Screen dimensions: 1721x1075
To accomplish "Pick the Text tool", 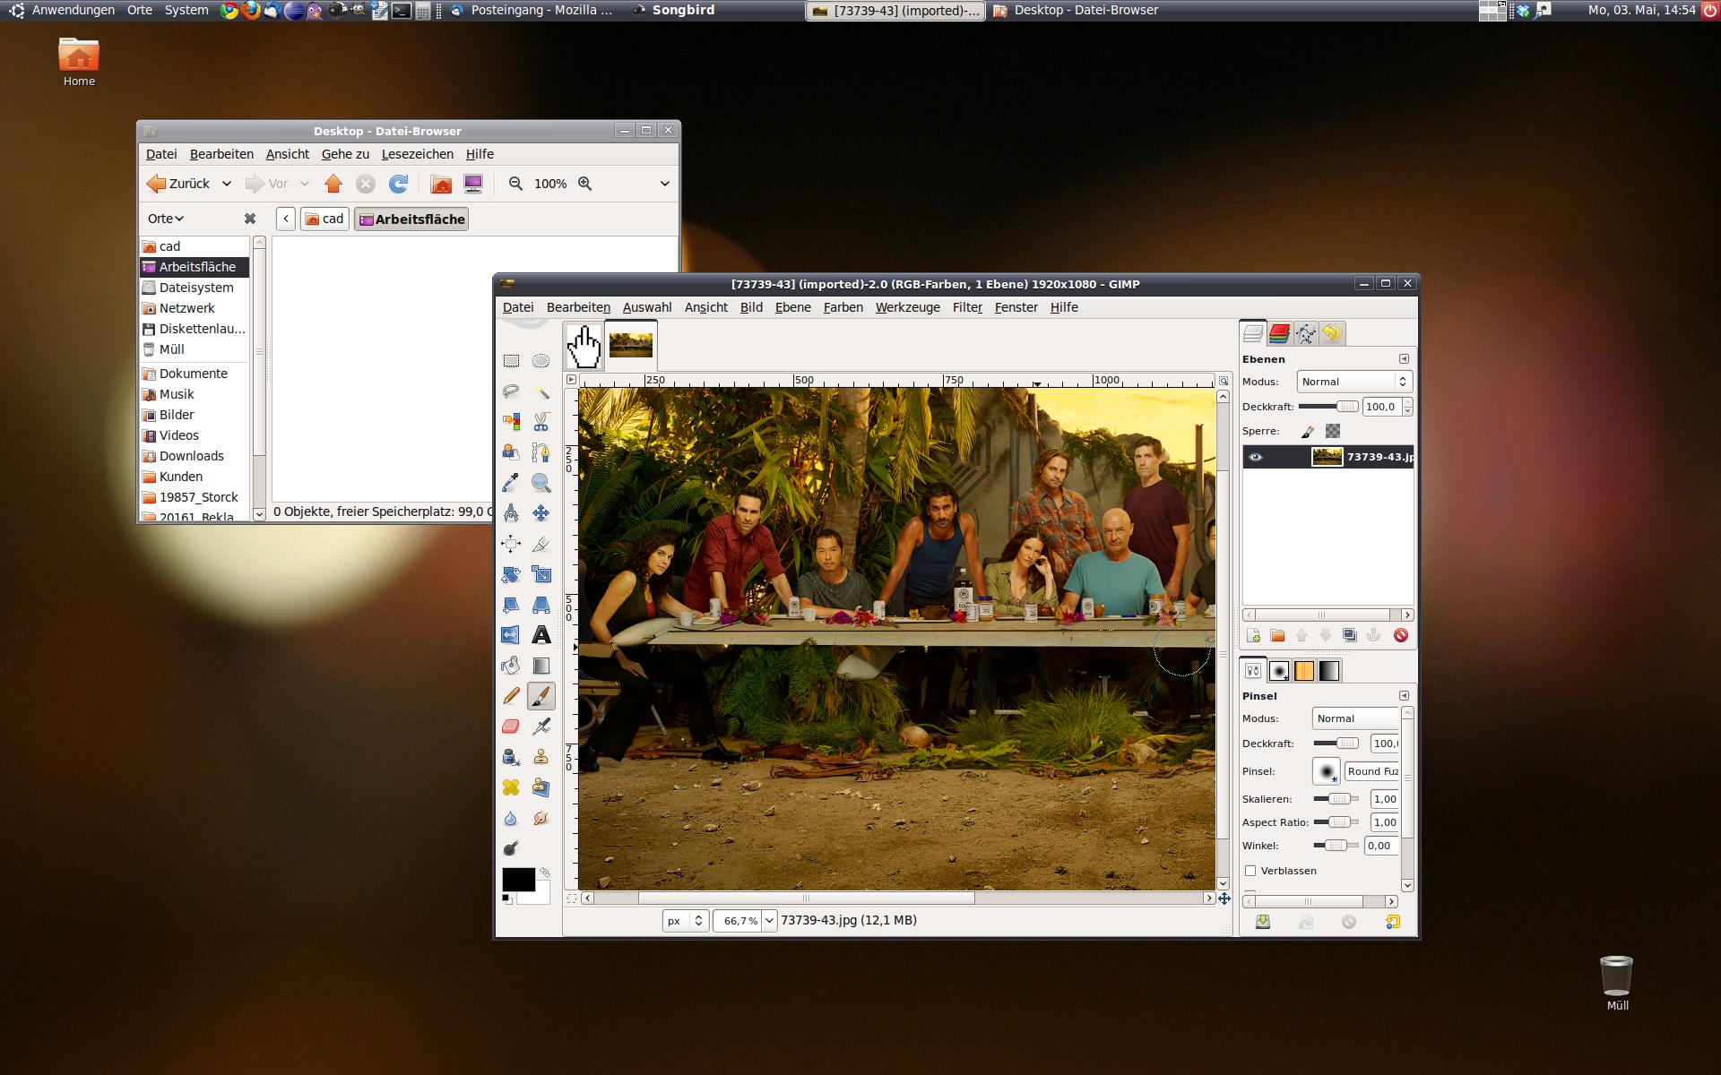I will pos(541,635).
